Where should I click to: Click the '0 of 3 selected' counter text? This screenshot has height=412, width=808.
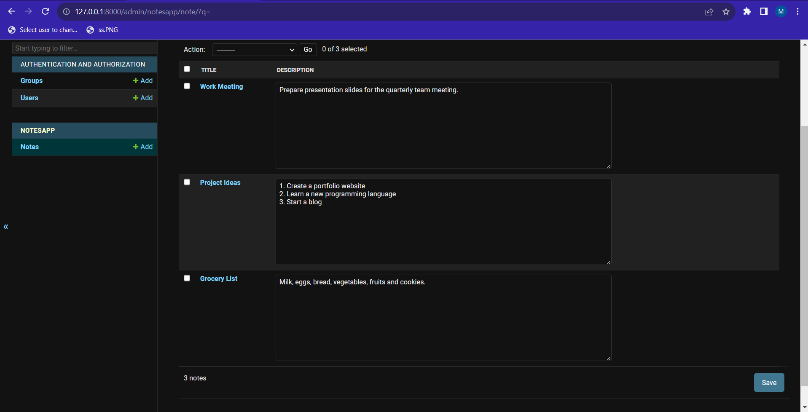pos(344,49)
